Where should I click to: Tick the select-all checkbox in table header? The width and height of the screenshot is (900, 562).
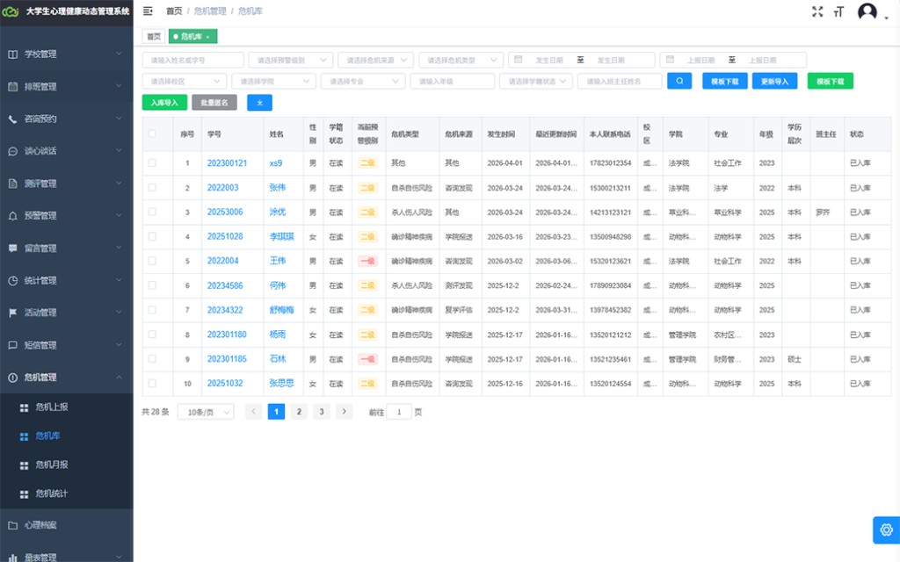(152, 133)
